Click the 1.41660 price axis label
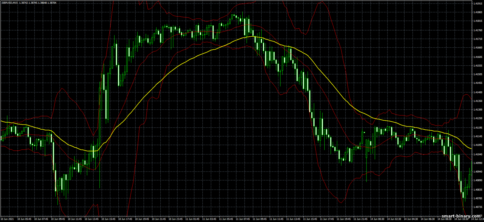 (478, 48)
